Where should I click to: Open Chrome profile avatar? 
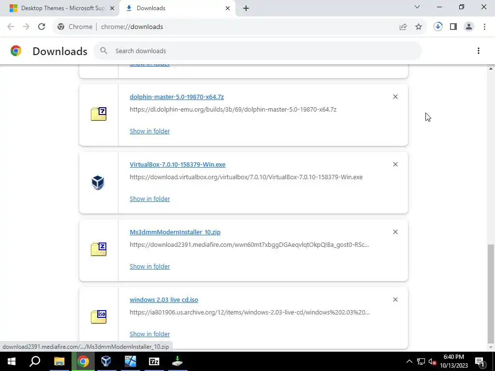coord(469,27)
